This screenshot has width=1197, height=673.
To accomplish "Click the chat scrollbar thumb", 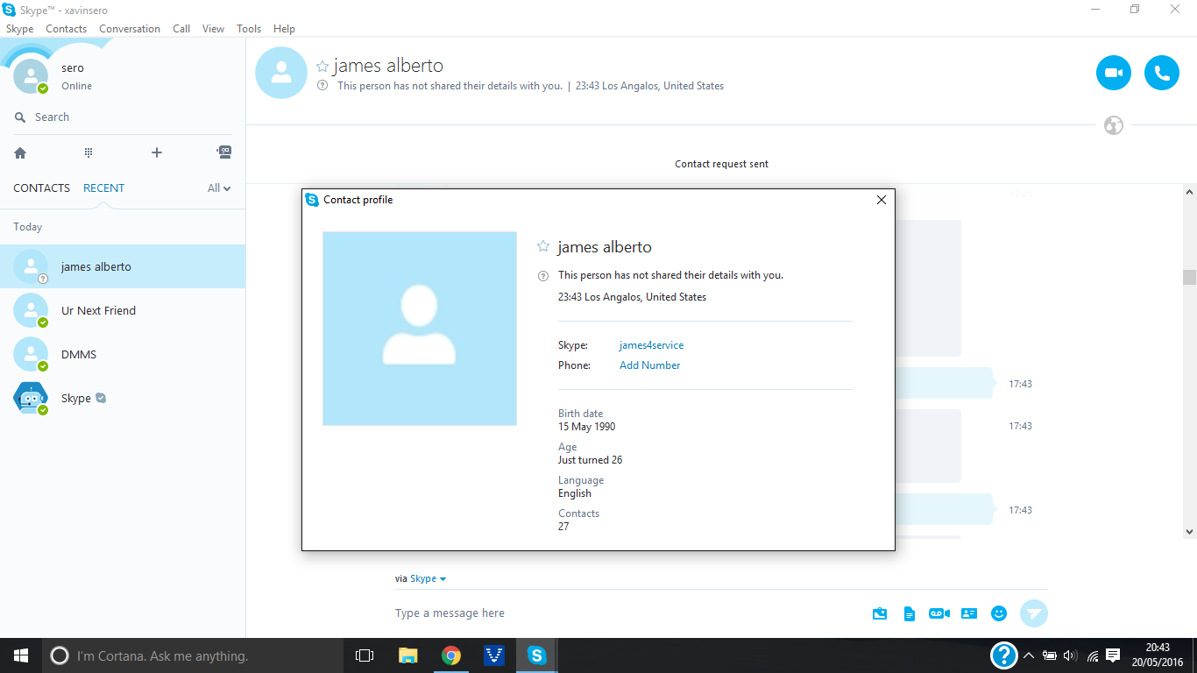I will click(x=1189, y=277).
